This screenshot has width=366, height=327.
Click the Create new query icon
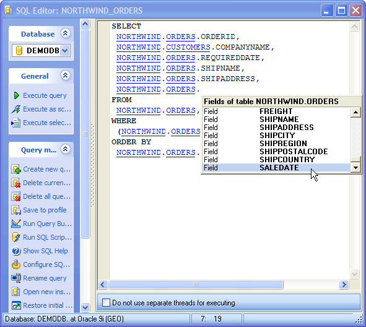pyautogui.click(x=16, y=169)
